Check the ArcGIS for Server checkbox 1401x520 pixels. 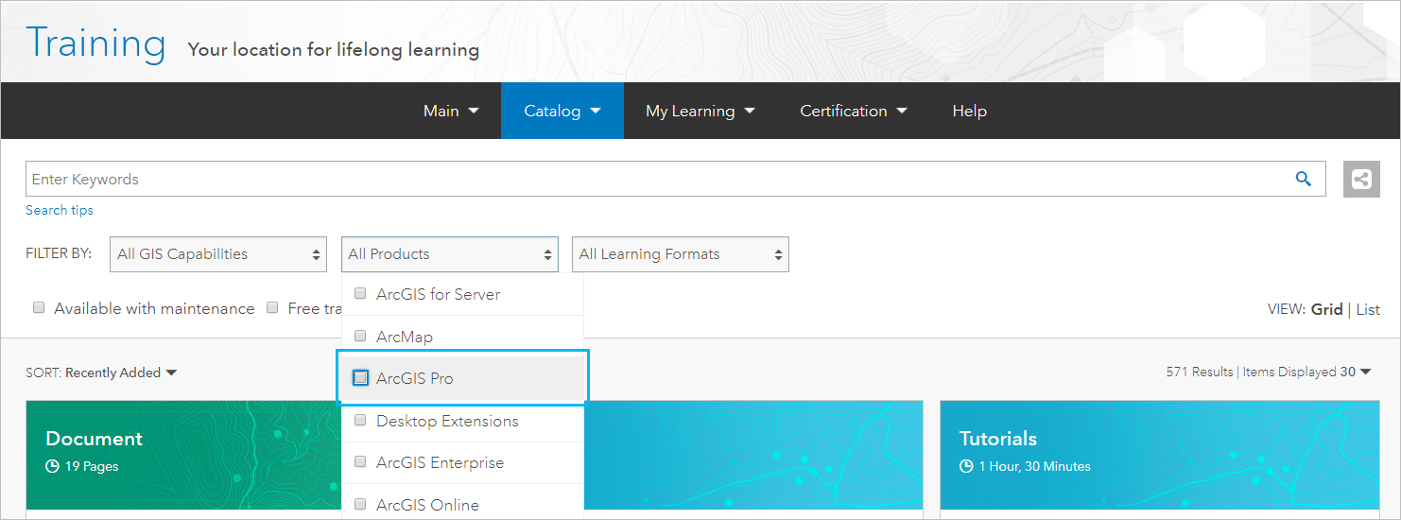[x=360, y=294]
